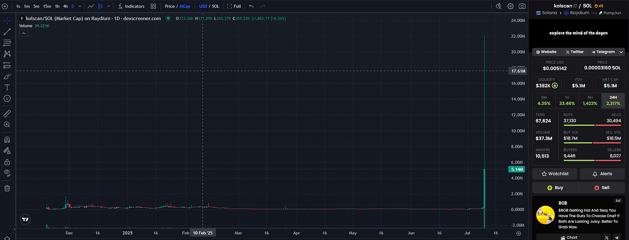Switch chart to MCap mode
629x240 pixels.
tap(185, 6)
